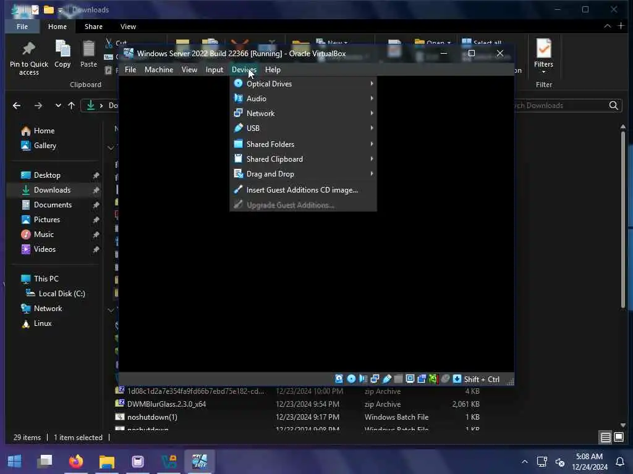Click the USB indicator in VirtualBox status bar
Screen dimensions: 633x474
[387, 379]
